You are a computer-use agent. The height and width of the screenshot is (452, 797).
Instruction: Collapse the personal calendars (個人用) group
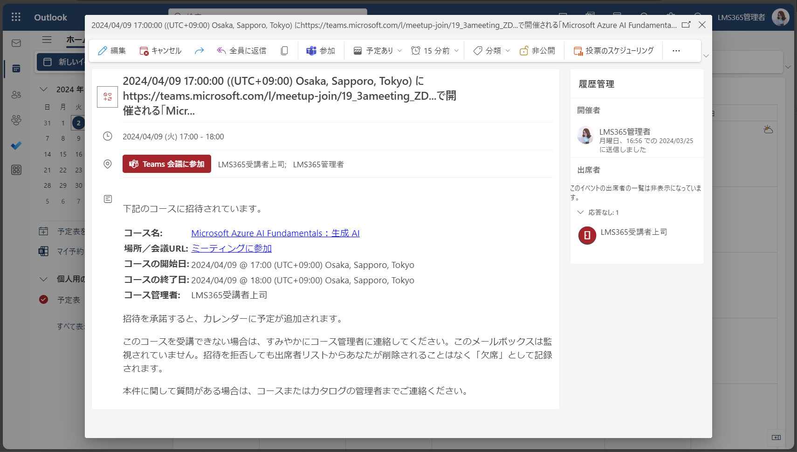[x=44, y=279]
